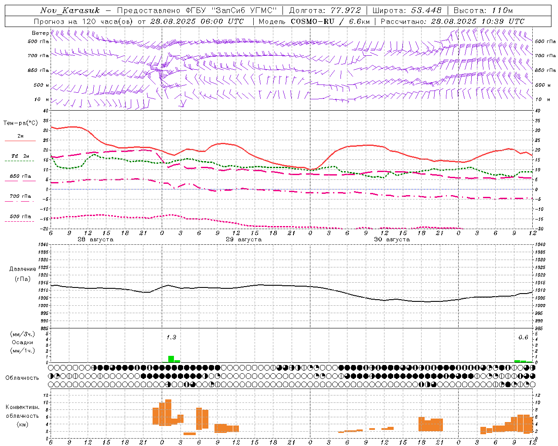The height and width of the screenshot is (446, 558).
Task: Click the 1.3 precipitation total value
Action: 171,337
